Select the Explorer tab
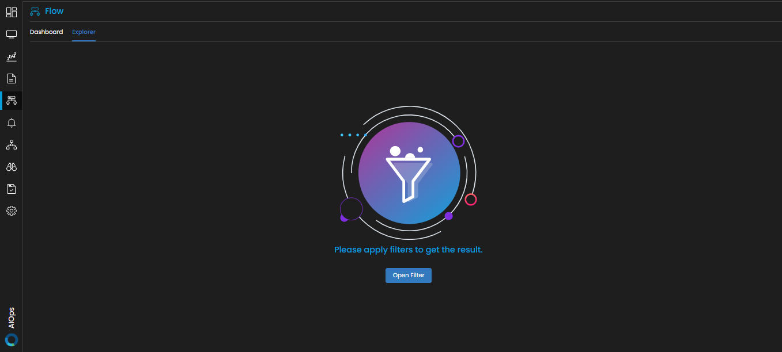 click(x=84, y=32)
